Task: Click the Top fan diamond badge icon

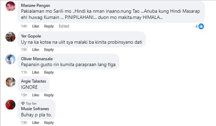Action: click(23, 103)
